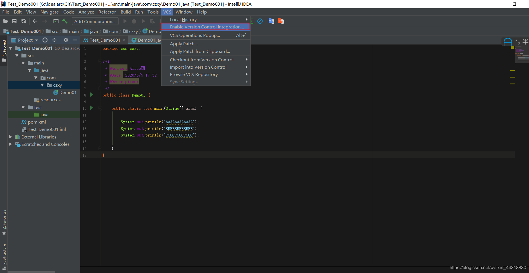Choose VCS Operations Popup
This screenshot has height=273, width=529.
tap(206, 35)
